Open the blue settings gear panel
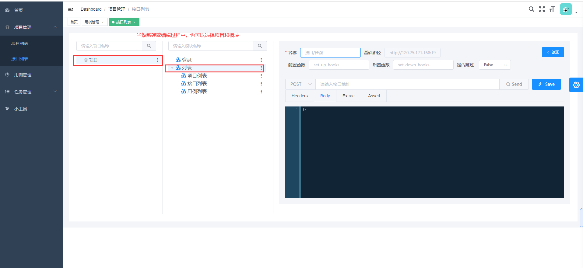Image resolution: width=583 pixels, height=268 pixels. click(x=576, y=85)
